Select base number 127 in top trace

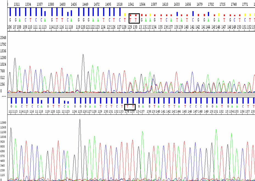click(x=119, y=27)
